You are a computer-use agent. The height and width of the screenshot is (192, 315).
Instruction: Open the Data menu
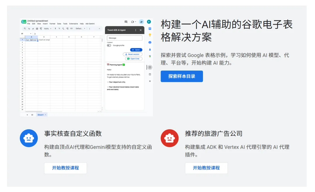pos(59,24)
